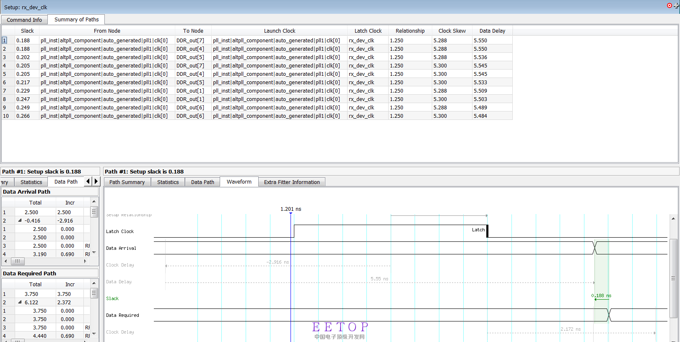
Task: Switch to the Command Info tab
Action: pyautogui.click(x=24, y=20)
